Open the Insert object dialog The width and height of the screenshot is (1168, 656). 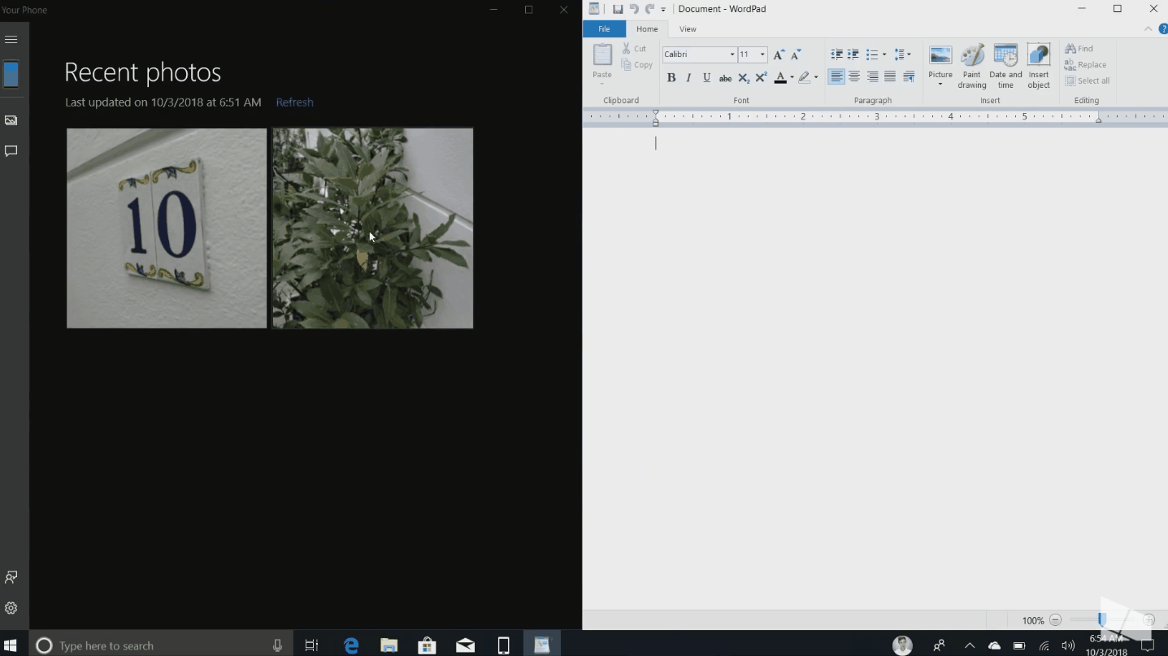point(1039,66)
